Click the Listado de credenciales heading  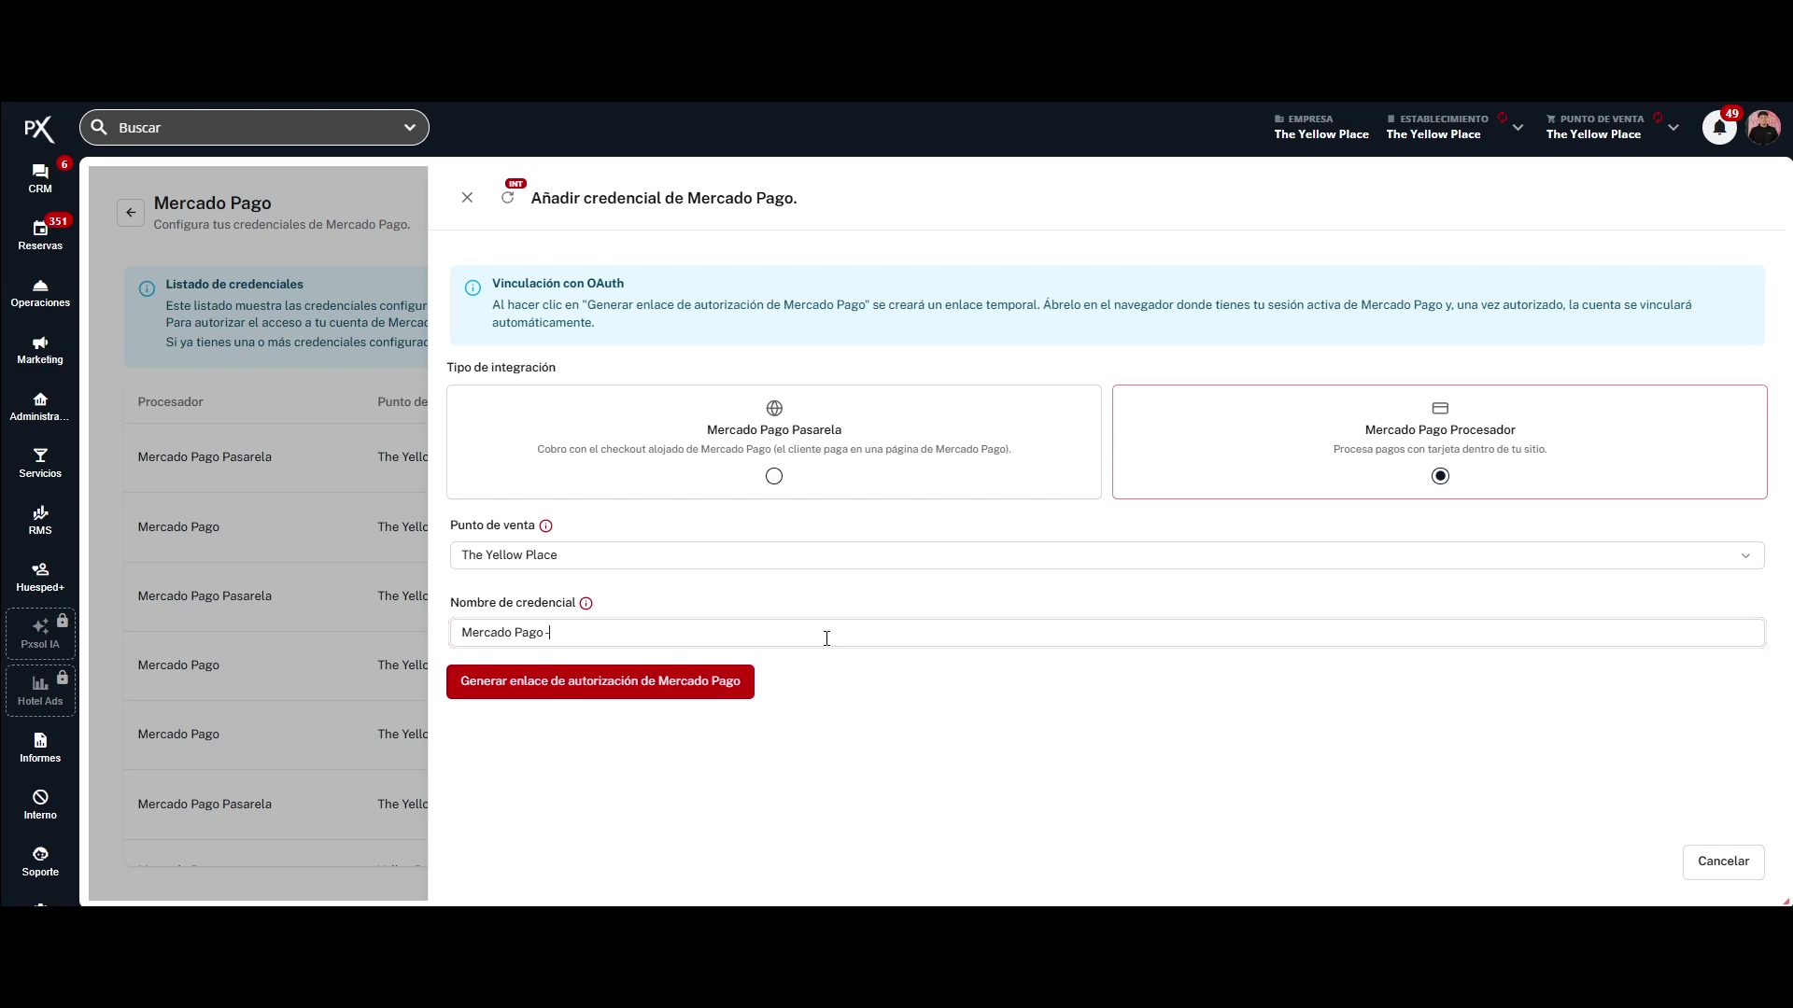234,284
